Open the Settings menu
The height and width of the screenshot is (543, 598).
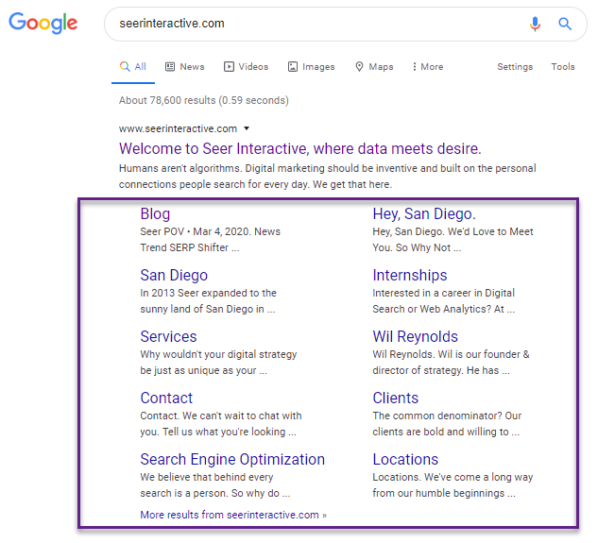click(x=515, y=67)
